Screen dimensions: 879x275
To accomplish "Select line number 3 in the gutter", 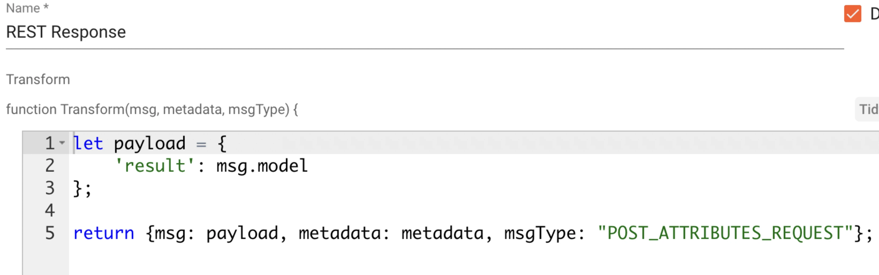I will [50, 188].
